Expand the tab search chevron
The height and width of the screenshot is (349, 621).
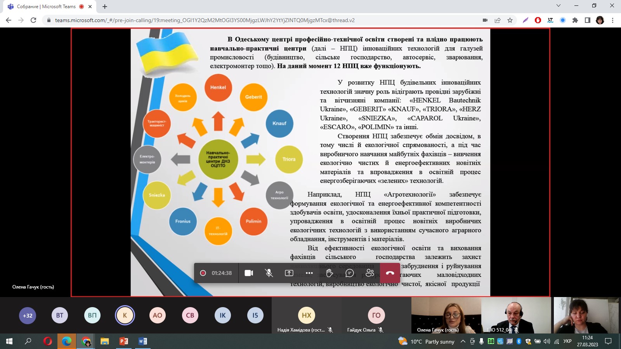pyautogui.click(x=559, y=6)
